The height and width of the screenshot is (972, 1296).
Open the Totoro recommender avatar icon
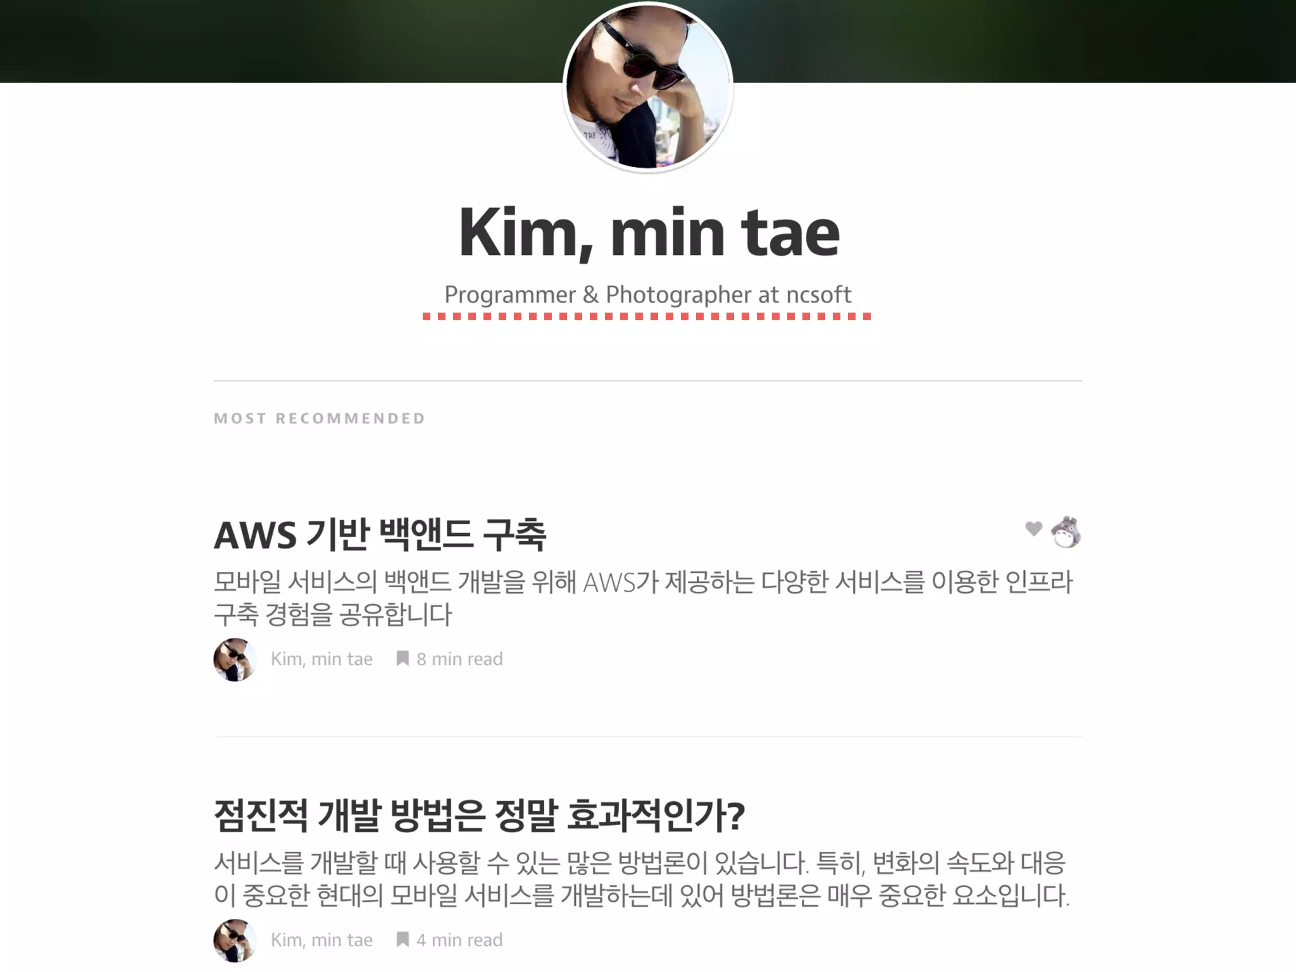(x=1066, y=532)
